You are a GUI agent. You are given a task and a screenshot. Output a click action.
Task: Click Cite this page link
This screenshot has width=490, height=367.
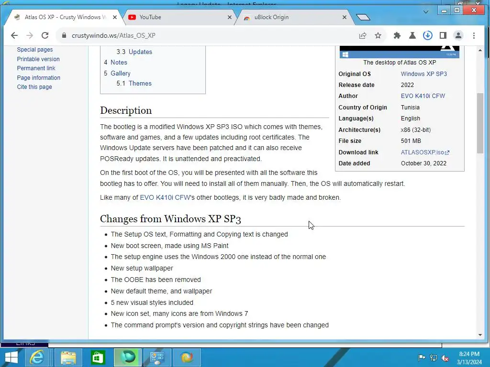coord(34,87)
